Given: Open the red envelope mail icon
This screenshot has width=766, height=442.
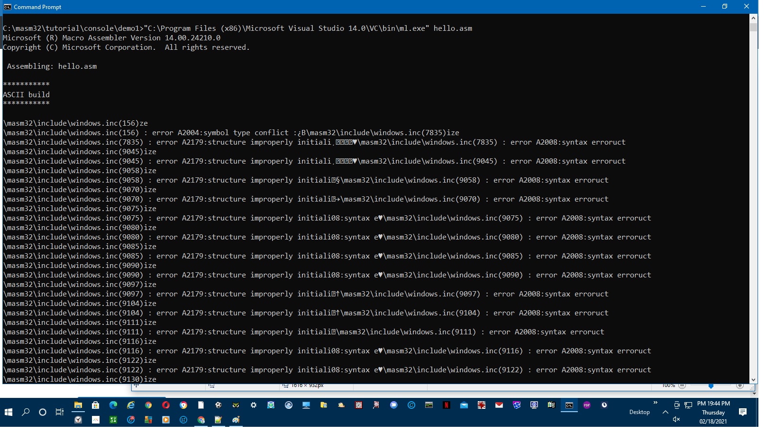Looking at the screenshot, I should [x=499, y=405].
